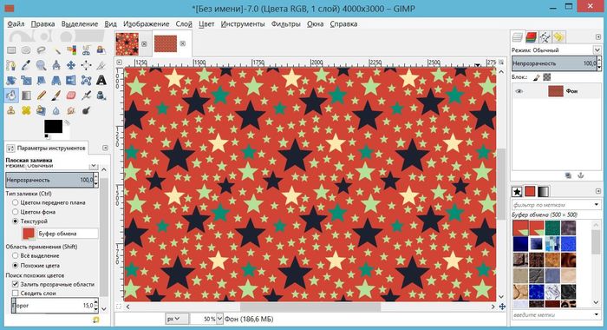Select the Text tool
Viewport: 607px width, 330px height.
point(101,80)
